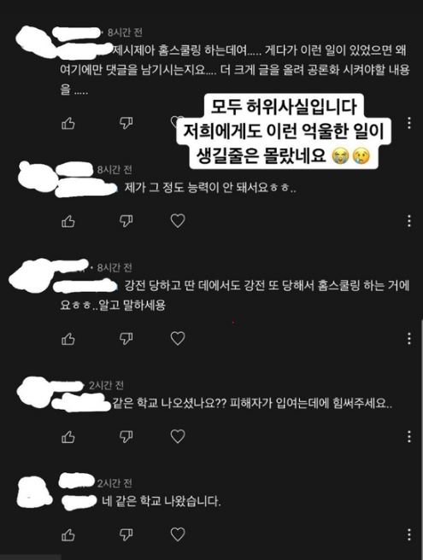Open options menu for '강전 당하고' comment
The width and height of the screenshot is (423, 560).
pyautogui.click(x=409, y=338)
